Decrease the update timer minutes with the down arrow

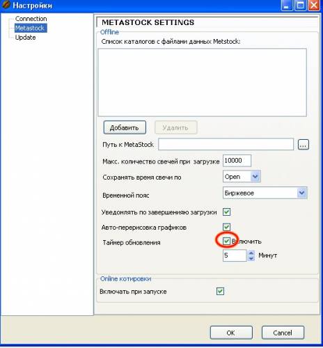(251, 258)
